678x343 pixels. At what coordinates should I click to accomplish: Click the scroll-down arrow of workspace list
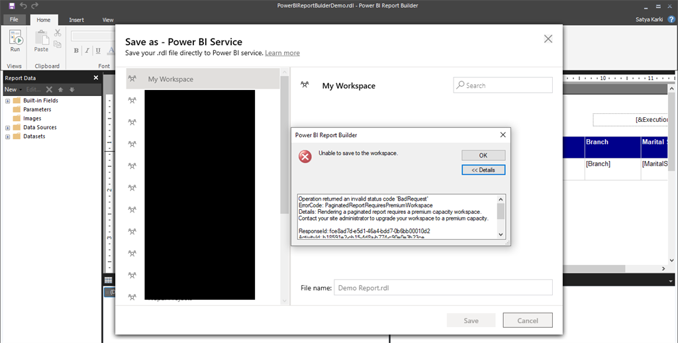[x=284, y=300]
